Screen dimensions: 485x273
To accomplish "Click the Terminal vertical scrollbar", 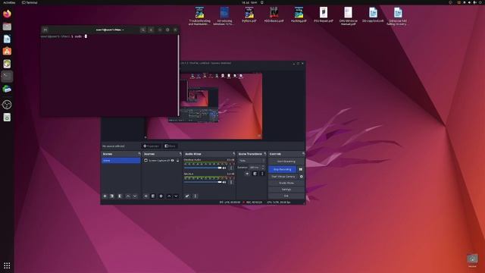I will tap(178, 76).
